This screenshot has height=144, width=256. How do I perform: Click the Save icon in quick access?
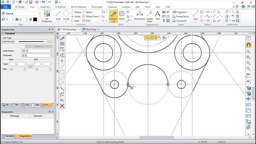[30, 2]
